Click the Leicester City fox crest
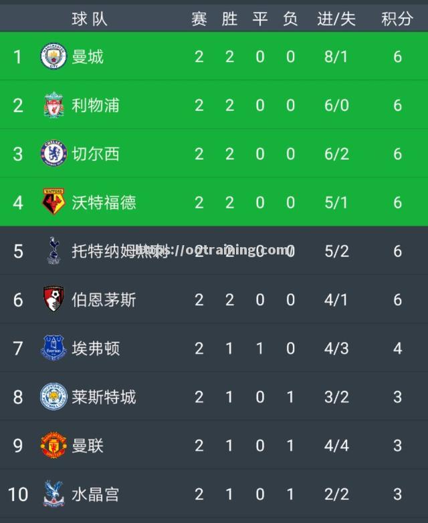The image size is (428, 523). pyautogui.click(x=53, y=397)
